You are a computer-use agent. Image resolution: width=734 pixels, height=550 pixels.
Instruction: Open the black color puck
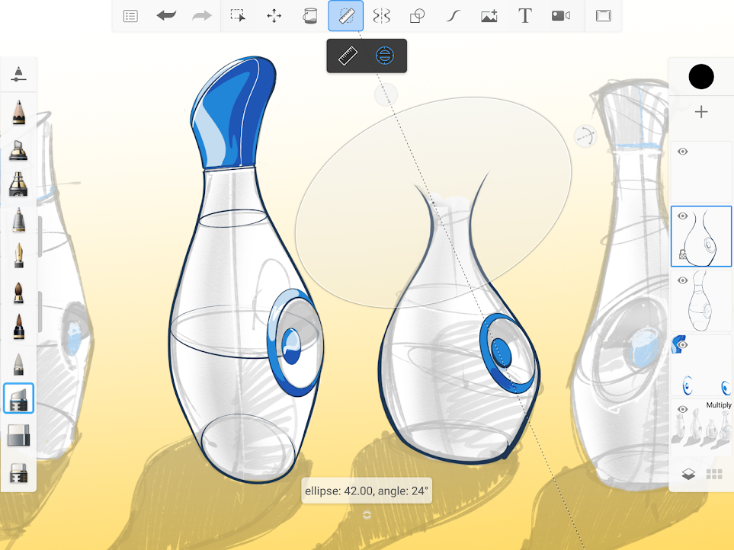coord(700,76)
